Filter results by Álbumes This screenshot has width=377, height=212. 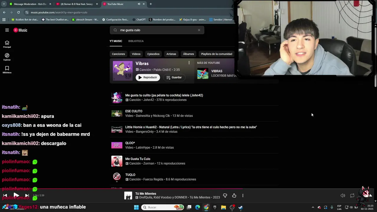pos(188,54)
